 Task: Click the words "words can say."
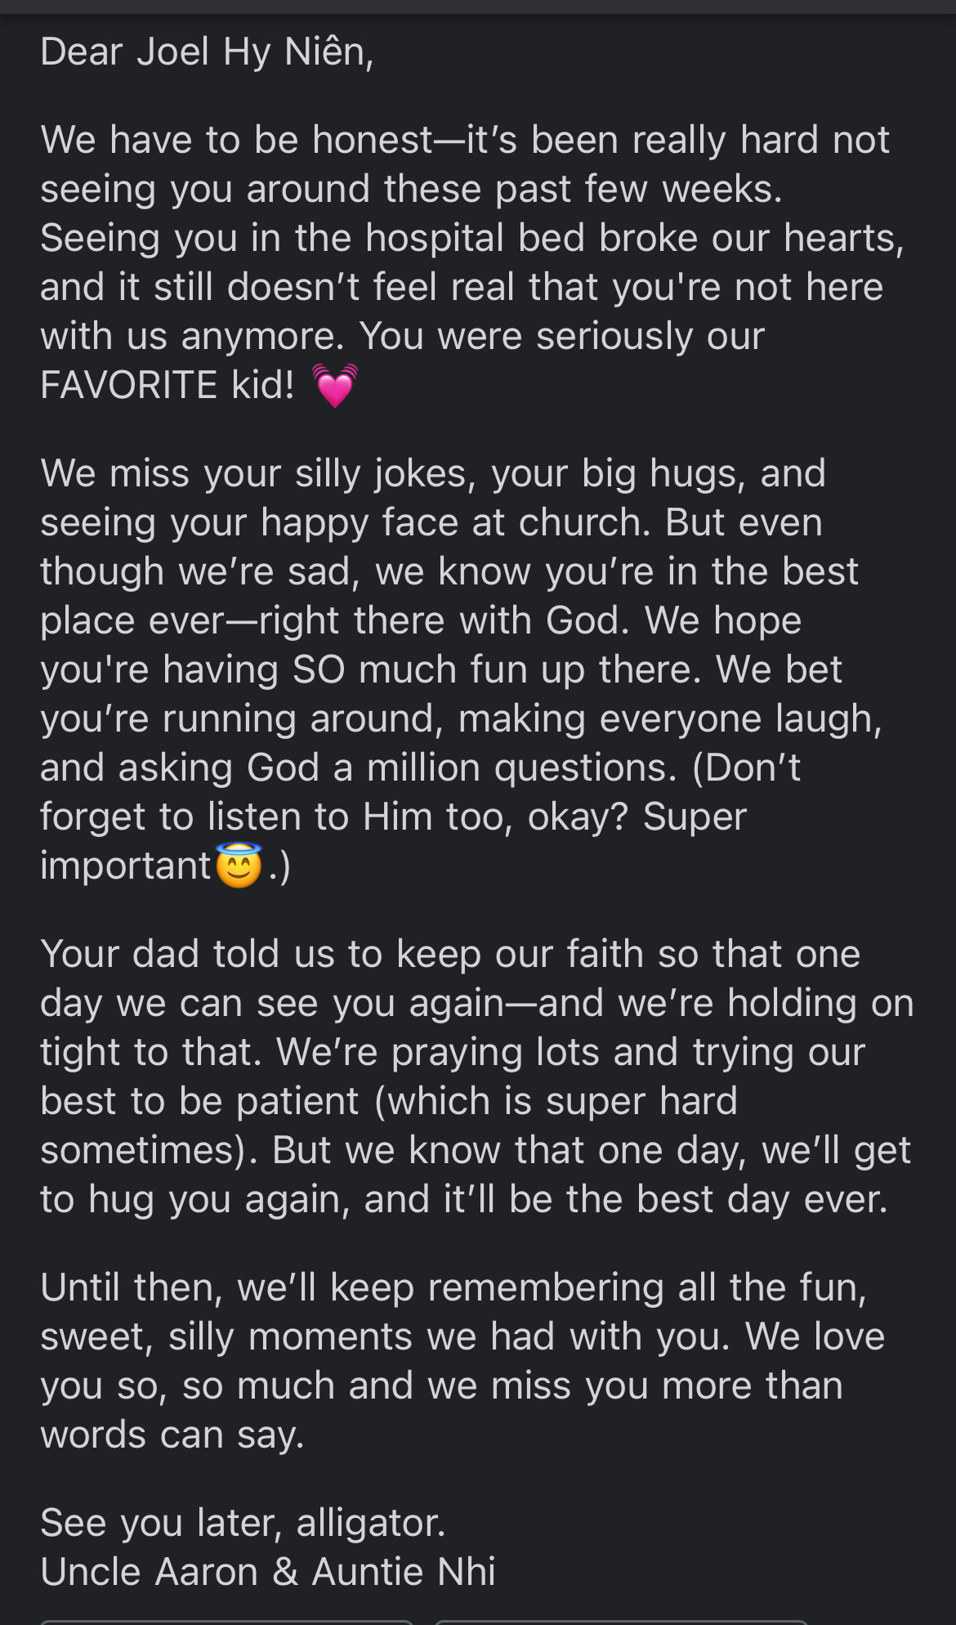tap(172, 1435)
